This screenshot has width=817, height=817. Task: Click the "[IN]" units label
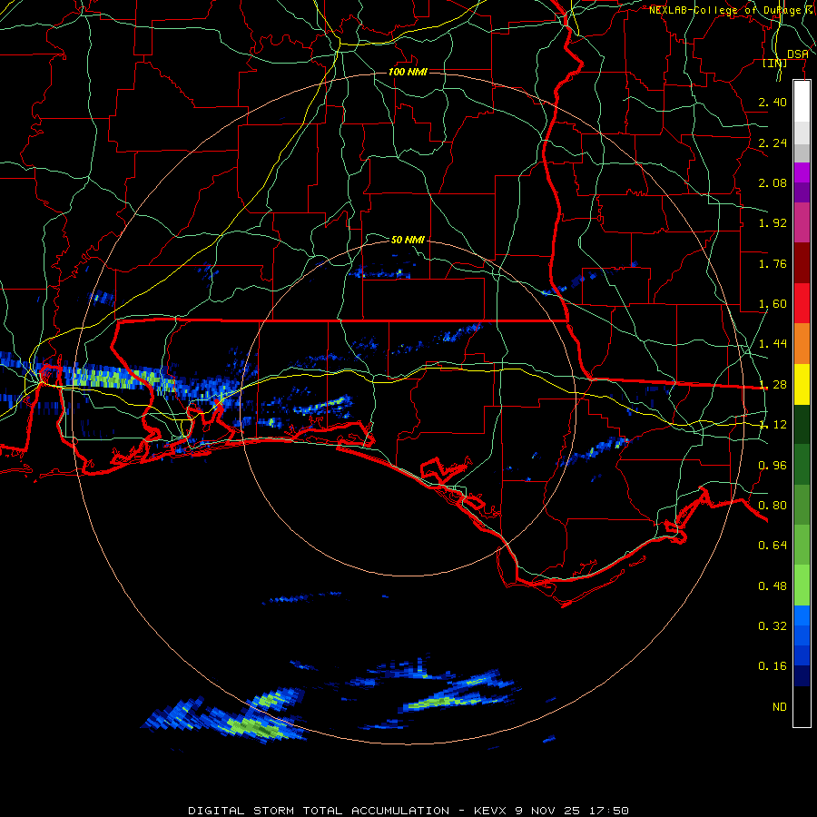click(x=775, y=63)
